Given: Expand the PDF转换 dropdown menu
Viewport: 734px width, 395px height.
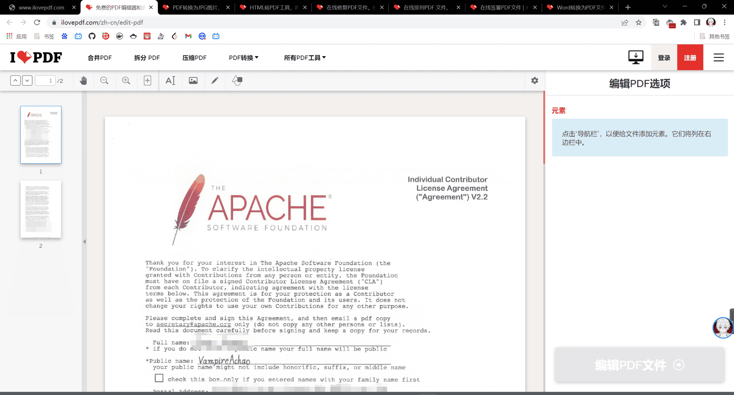Looking at the screenshot, I should click(x=243, y=58).
